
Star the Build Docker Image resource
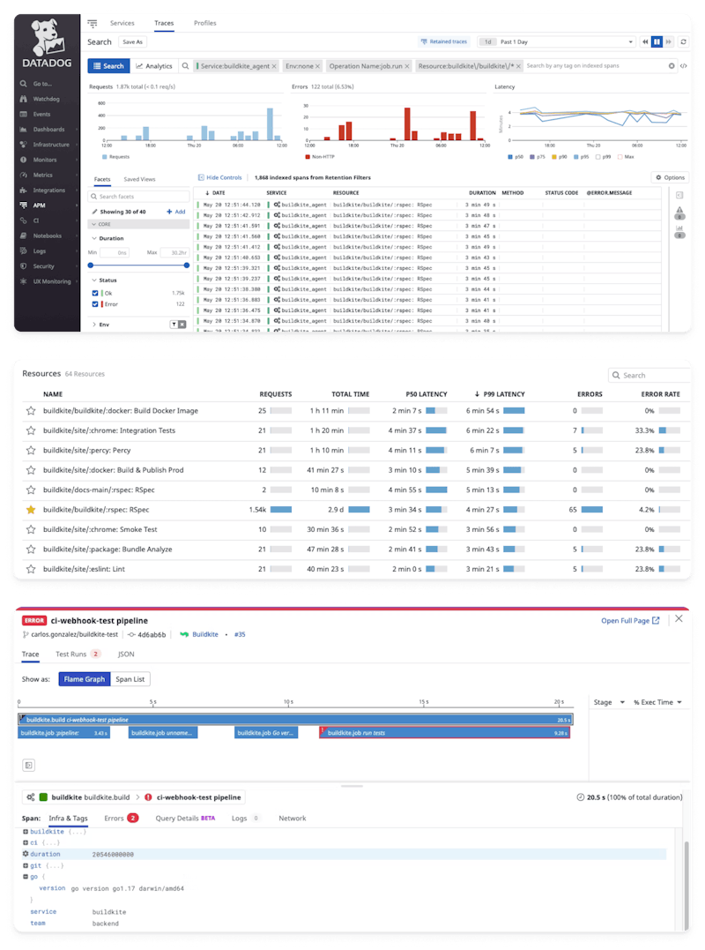pyautogui.click(x=31, y=411)
